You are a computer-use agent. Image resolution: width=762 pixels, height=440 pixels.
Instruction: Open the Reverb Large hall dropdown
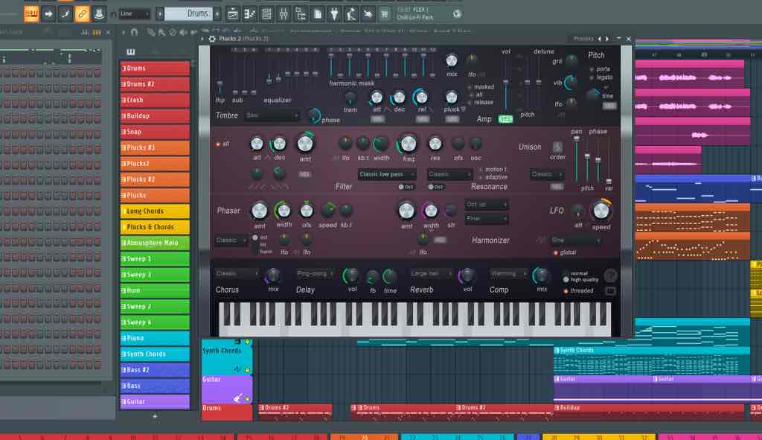pos(431,274)
